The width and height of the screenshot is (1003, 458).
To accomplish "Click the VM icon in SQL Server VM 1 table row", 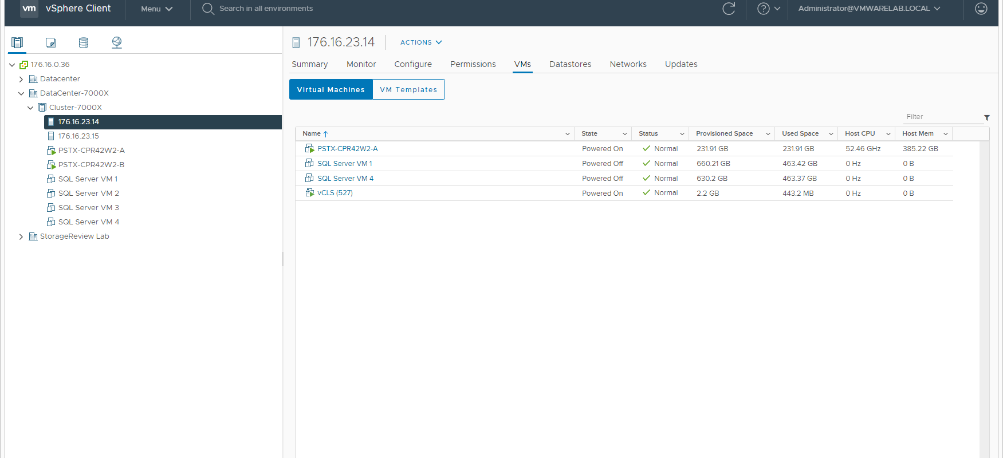I will [x=310, y=163].
